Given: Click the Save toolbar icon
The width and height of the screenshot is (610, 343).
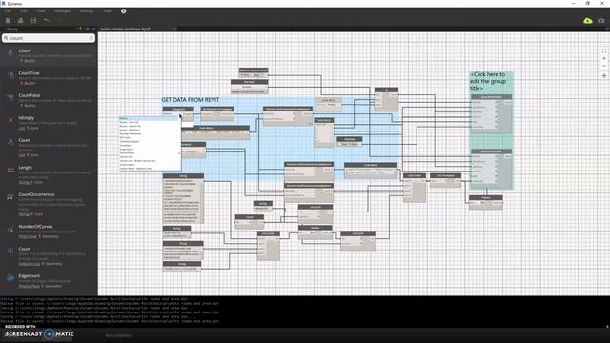Looking at the screenshot, I should click(x=34, y=20).
